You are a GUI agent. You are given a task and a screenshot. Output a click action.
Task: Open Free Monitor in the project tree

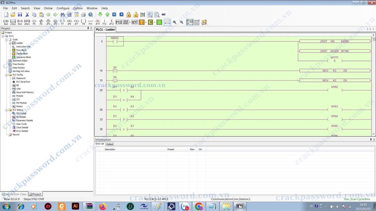click(x=18, y=64)
